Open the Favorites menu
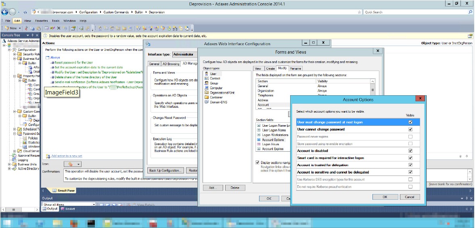Image resolution: width=475 pixels, height=228 pixels. point(42,21)
